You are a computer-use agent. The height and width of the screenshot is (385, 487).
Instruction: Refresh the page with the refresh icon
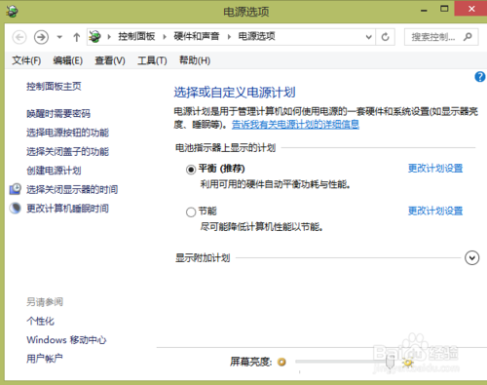click(x=386, y=37)
